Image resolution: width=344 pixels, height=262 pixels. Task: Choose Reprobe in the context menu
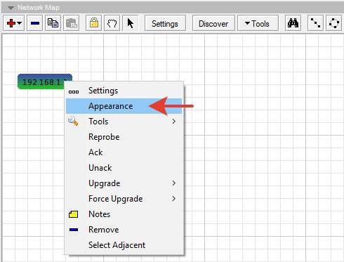pyautogui.click(x=124, y=137)
